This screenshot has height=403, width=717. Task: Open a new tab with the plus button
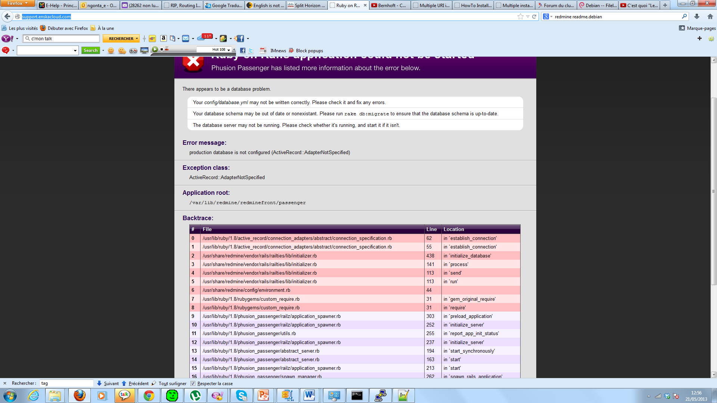pos(665,5)
